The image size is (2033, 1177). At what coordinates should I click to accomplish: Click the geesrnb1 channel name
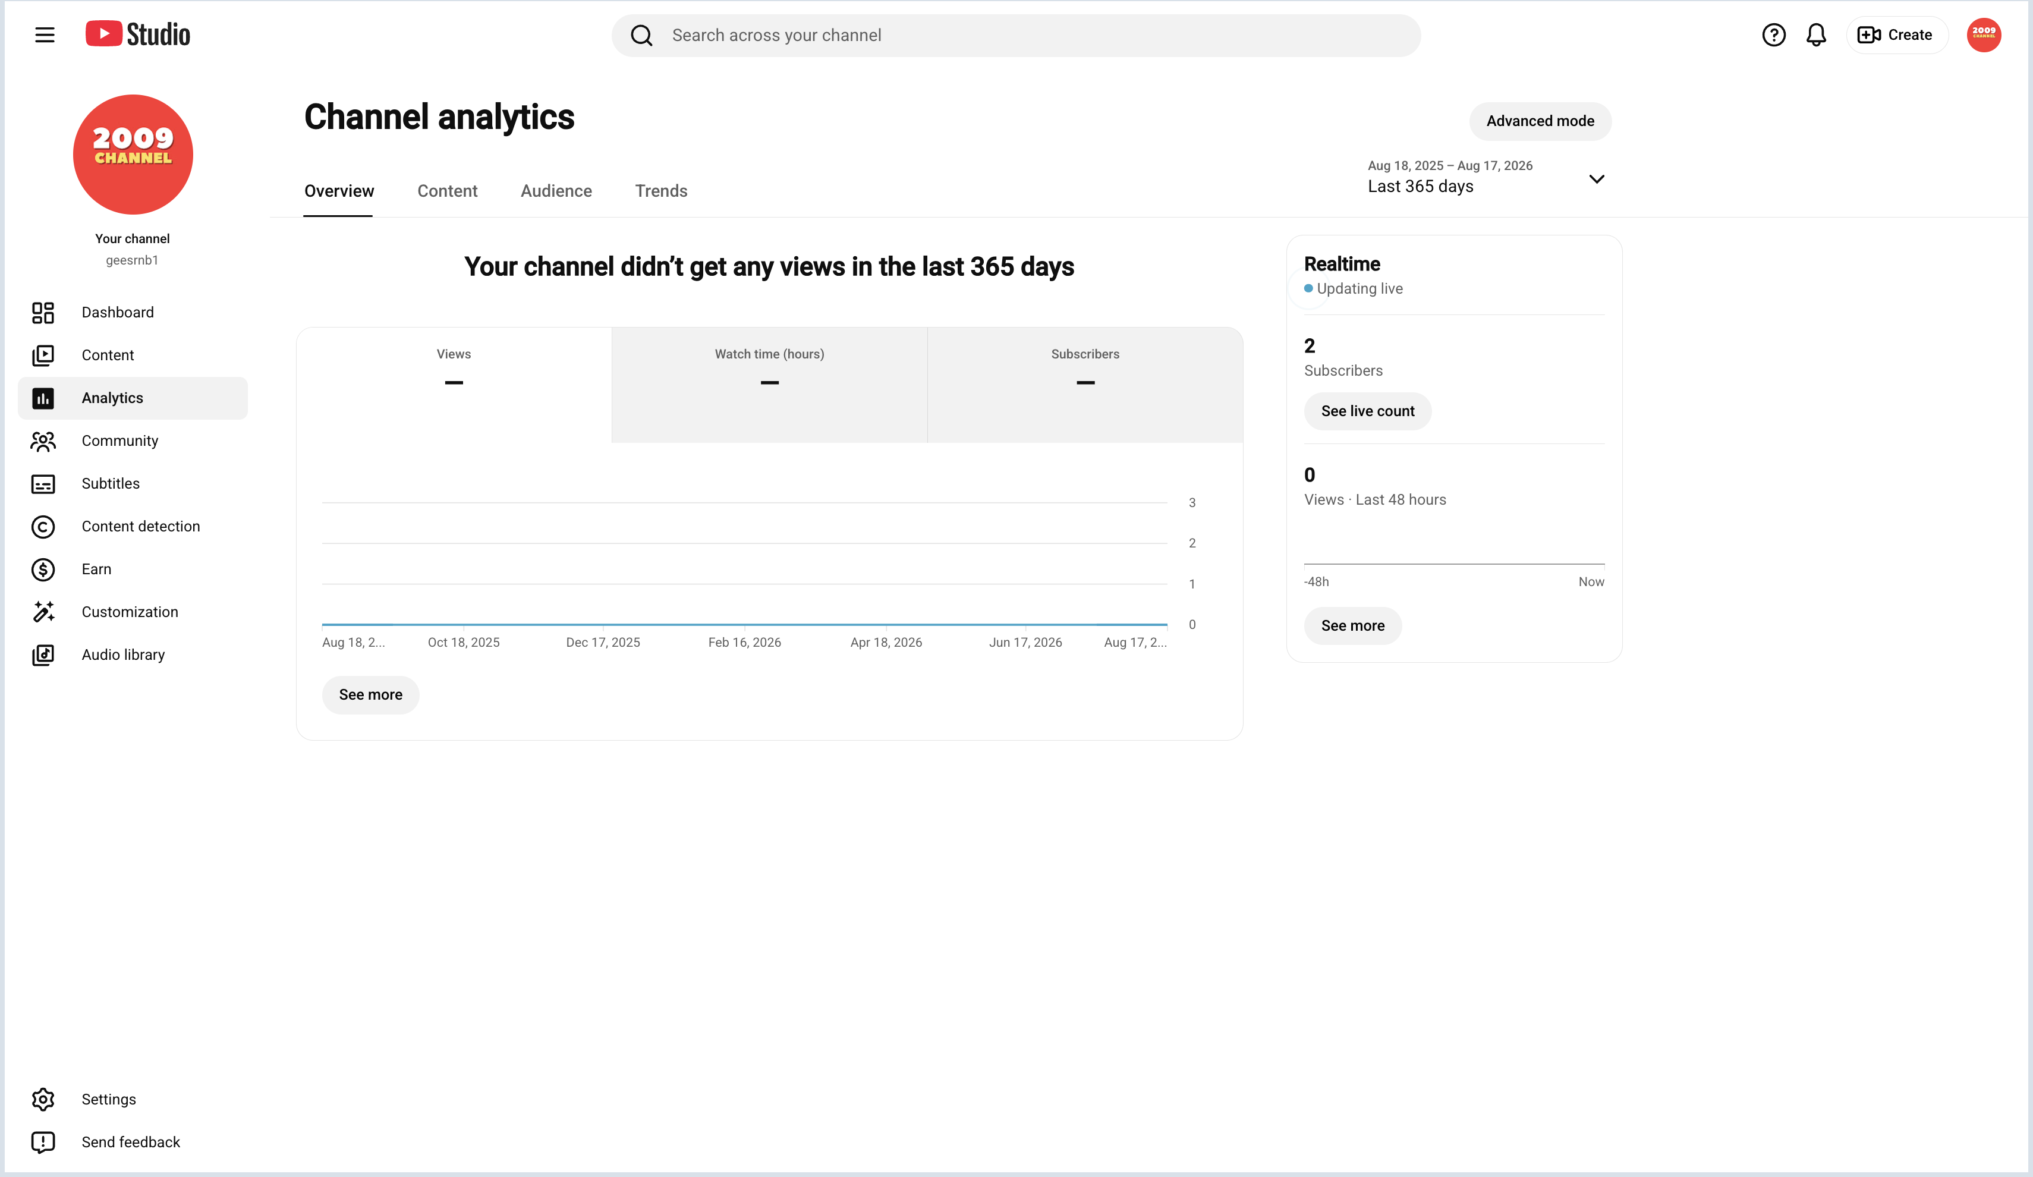[x=133, y=260]
